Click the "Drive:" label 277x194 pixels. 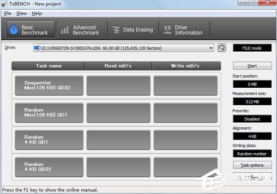pos(10,48)
